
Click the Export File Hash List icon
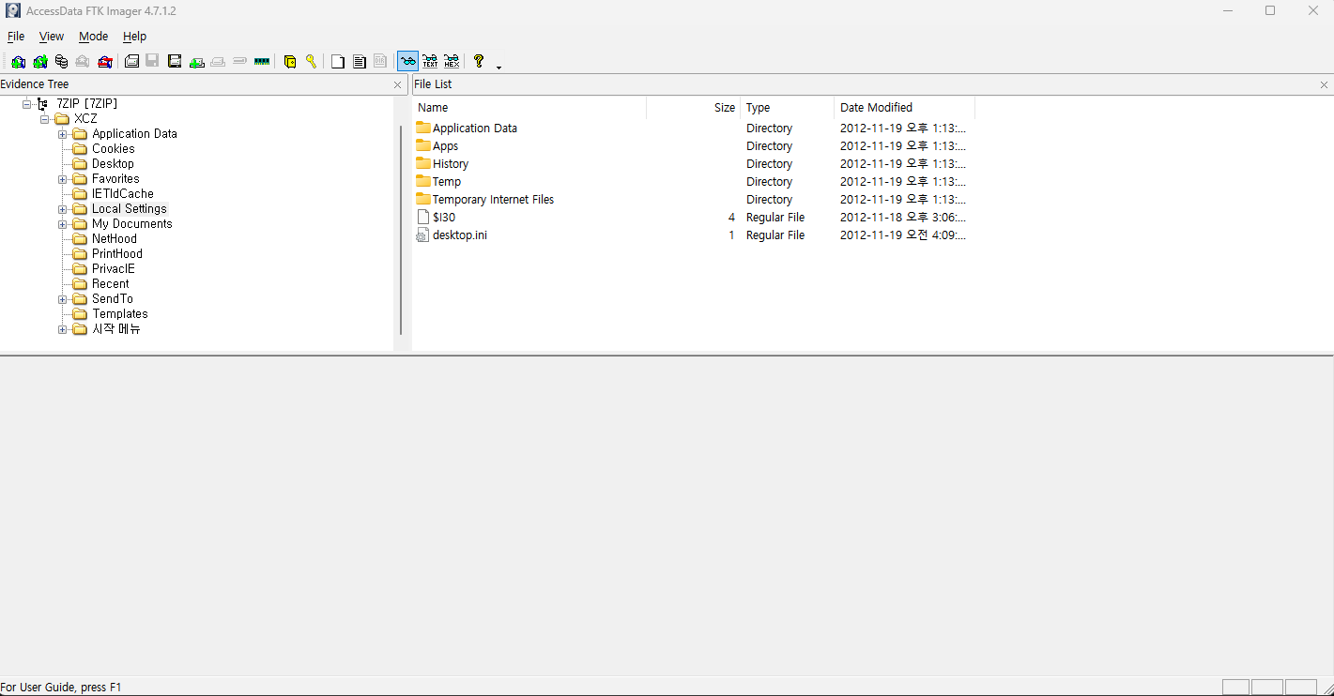pyautogui.click(x=359, y=62)
